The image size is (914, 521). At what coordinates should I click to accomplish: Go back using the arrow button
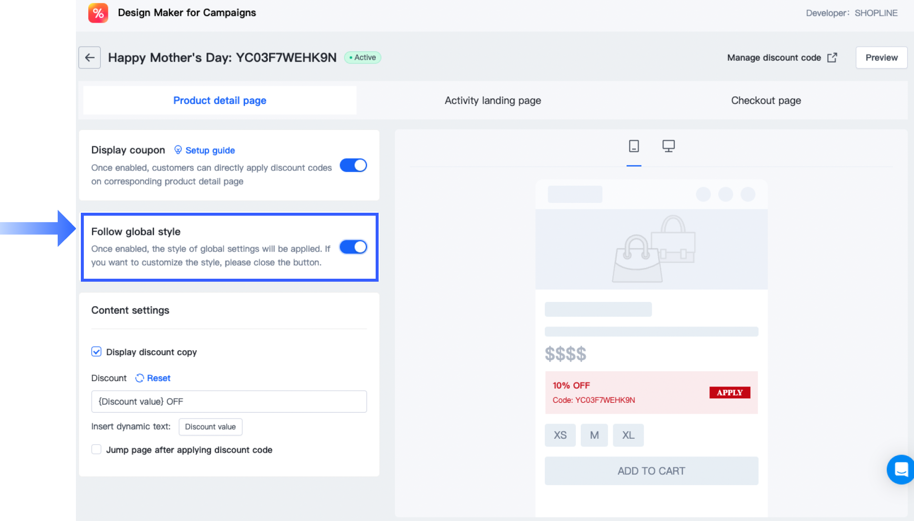pyautogui.click(x=90, y=58)
